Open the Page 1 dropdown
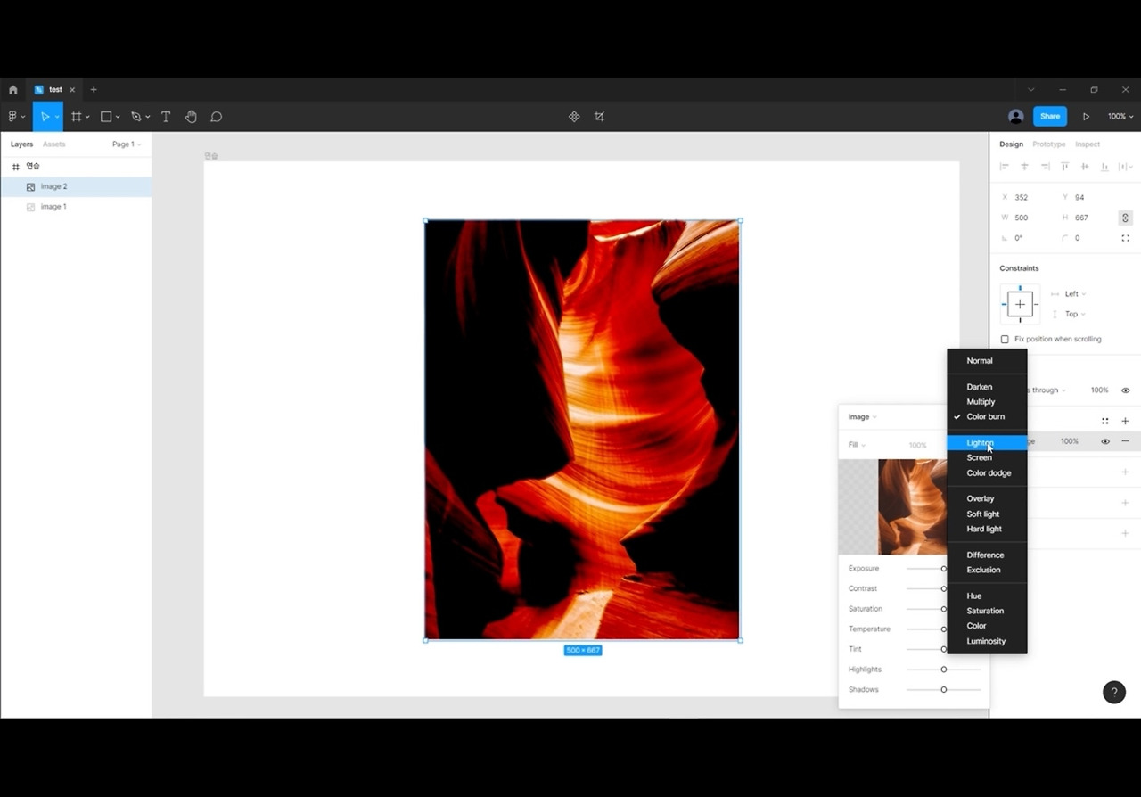The image size is (1141, 797). click(127, 144)
